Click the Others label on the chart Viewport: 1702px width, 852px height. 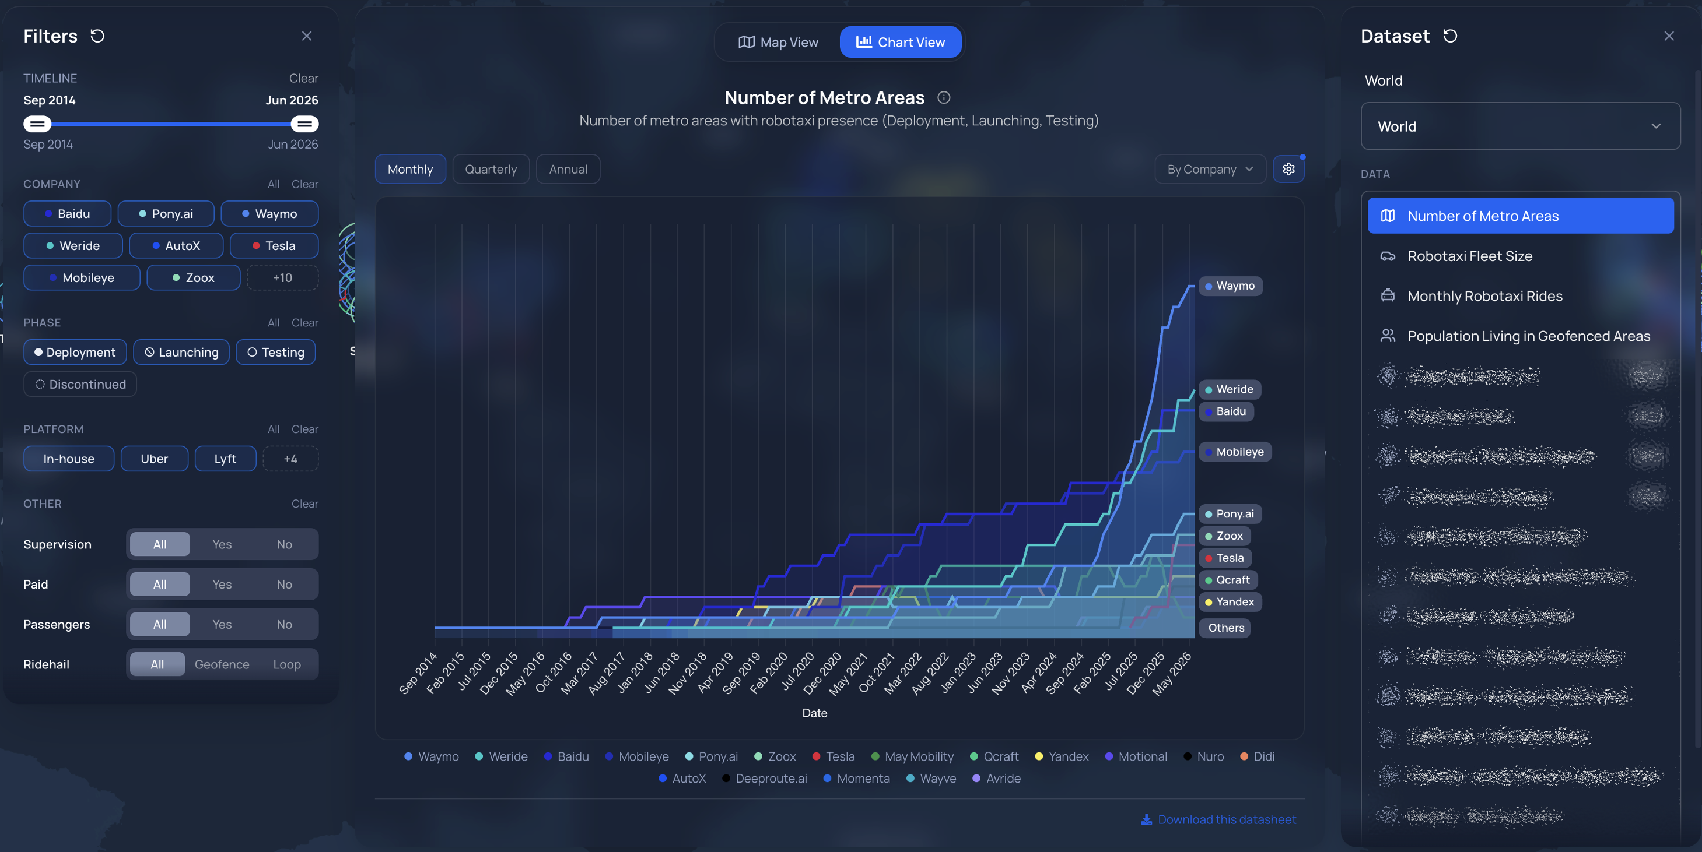tap(1225, 628)
